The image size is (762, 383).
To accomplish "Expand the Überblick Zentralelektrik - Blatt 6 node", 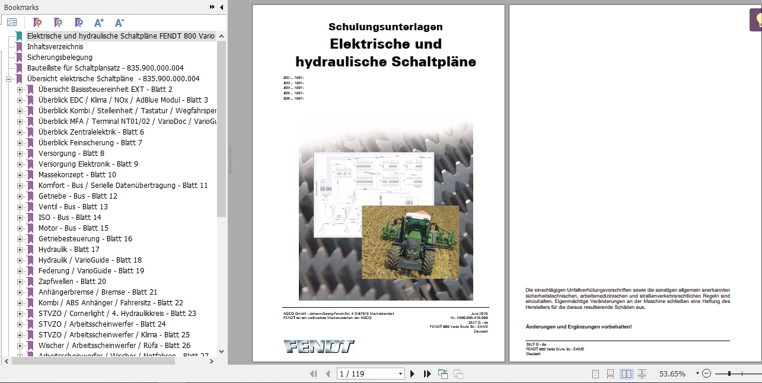I will pos(20,132).
